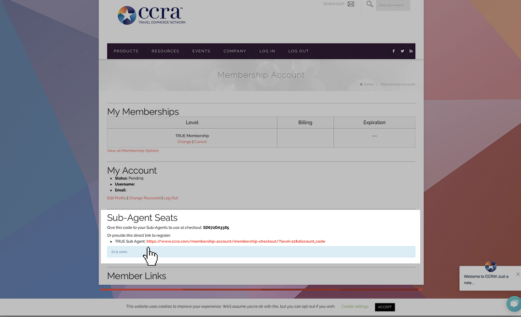
Task: Accept cookies with the ACCEPT button
Action: pyautogui.click(x=385, y=307)
